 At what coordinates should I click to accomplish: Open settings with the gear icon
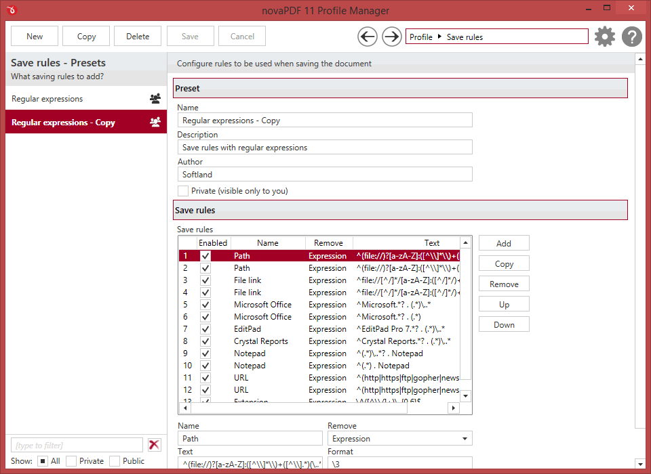(x=604, y=37)
